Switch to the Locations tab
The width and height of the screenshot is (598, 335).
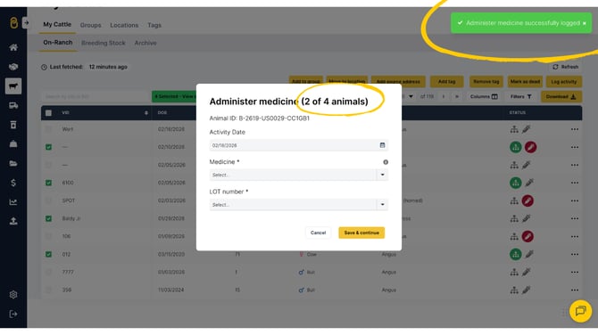point(124,25)
